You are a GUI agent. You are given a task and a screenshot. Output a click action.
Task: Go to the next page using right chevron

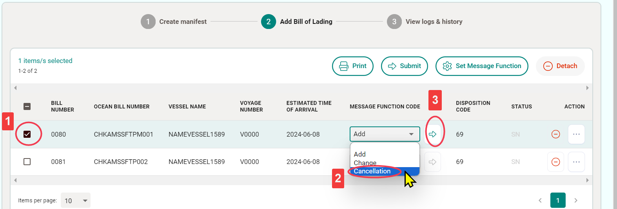[x=575, y=200]
